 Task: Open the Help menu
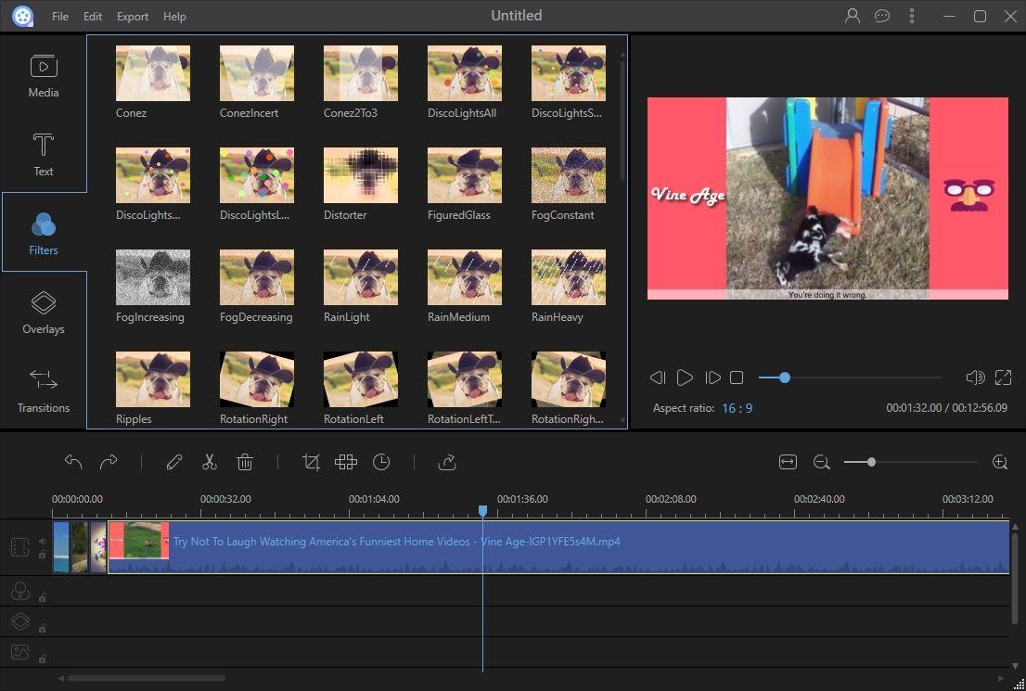(x=174, y=17)
